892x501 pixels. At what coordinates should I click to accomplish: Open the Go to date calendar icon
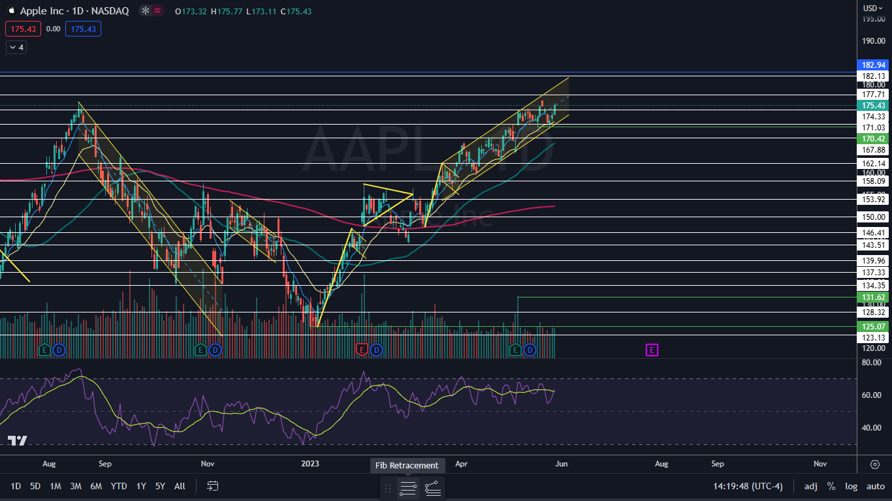pos(213,486)
